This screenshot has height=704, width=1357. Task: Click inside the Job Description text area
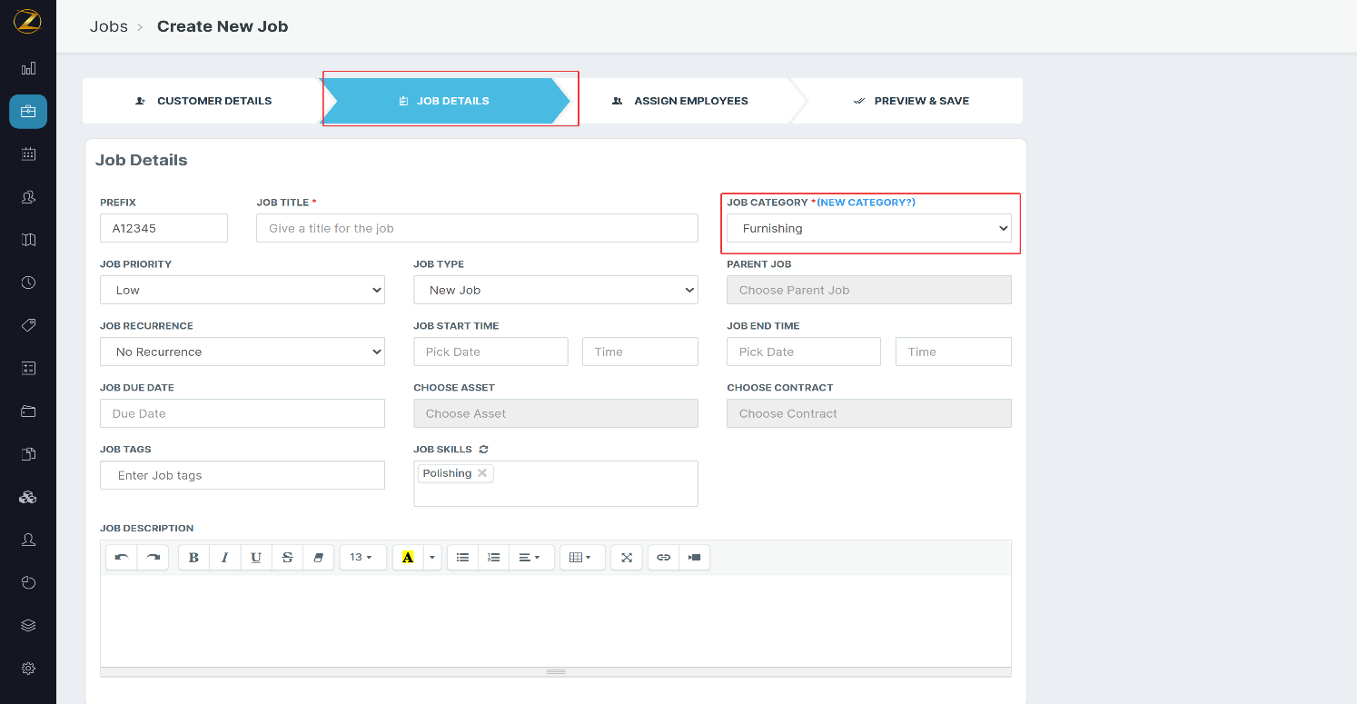point(556,621)
